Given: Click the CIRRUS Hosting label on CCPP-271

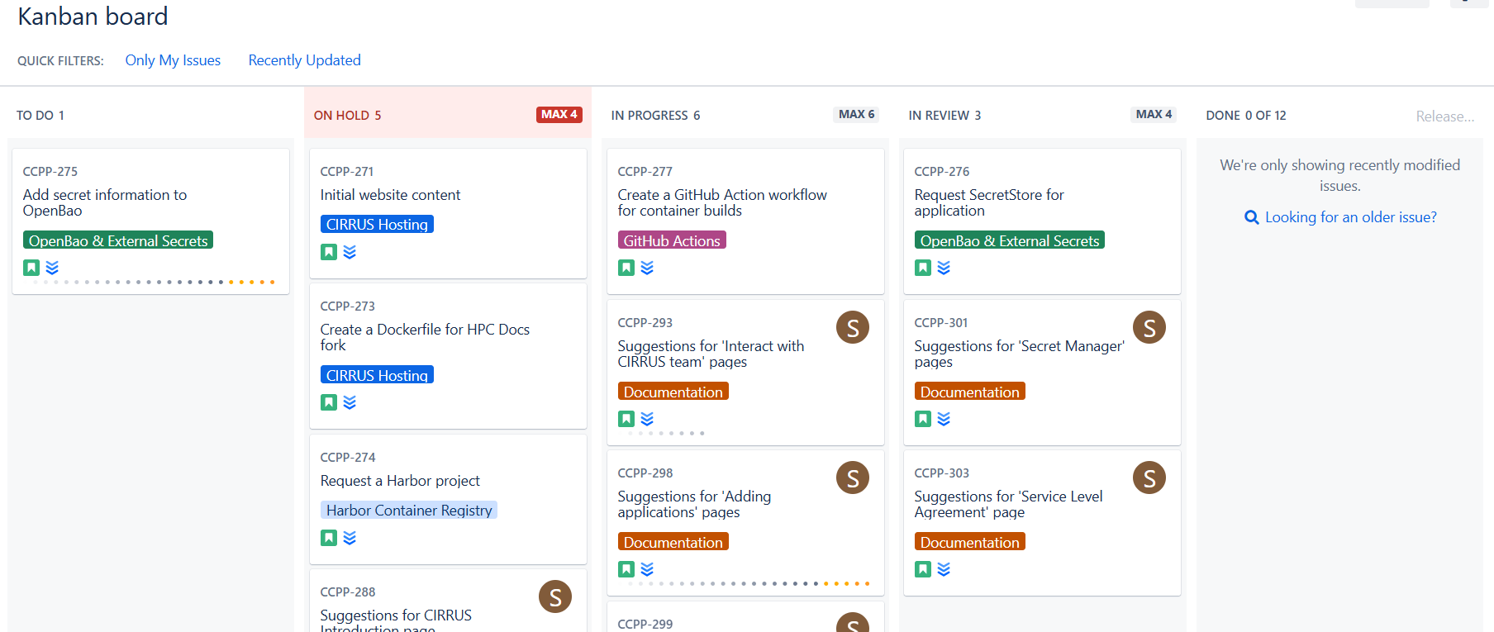Looking at the screenshot, I should pos(377,225).
